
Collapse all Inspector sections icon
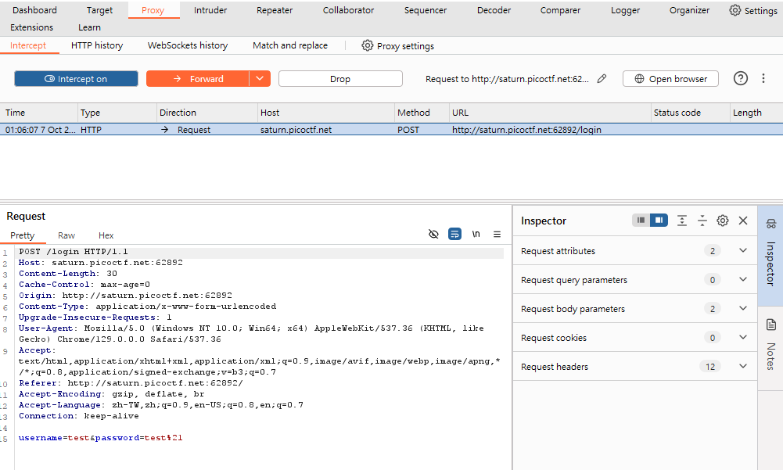tap(702, 221)
